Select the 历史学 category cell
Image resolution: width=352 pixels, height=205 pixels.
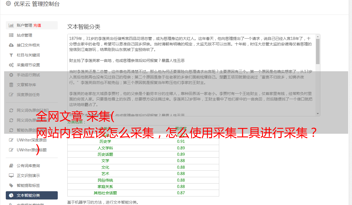[x=105, y=141]
